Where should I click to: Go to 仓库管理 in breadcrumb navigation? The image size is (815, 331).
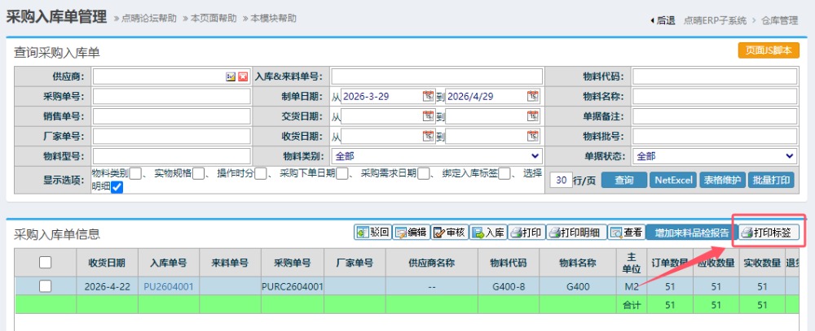pos(779,20)
